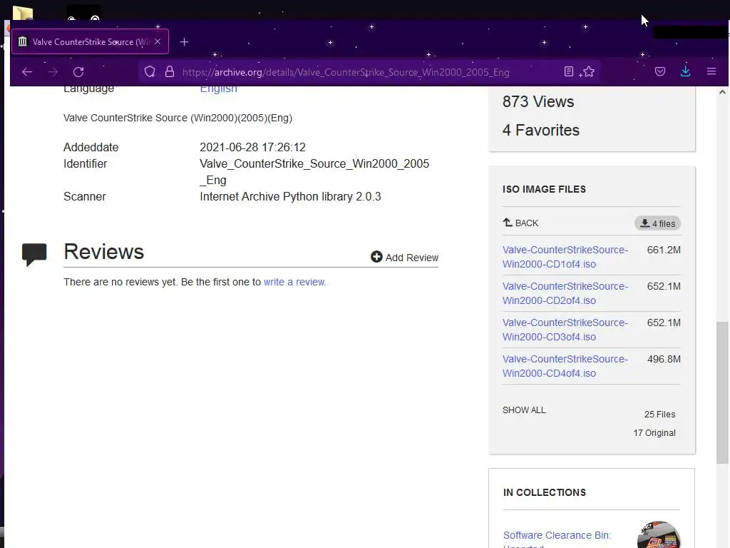
Task: Open a new tab with plus button
Action: coord(185,42)
